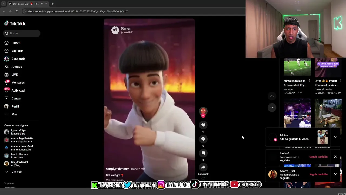Open video comments bubble icon
Image resolution: width=346 pixels, height=195 pixels.
tap(203, 139)
